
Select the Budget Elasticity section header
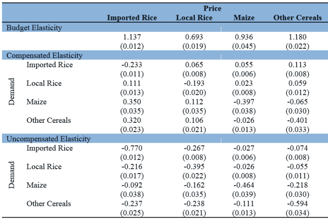click(34, 28)
